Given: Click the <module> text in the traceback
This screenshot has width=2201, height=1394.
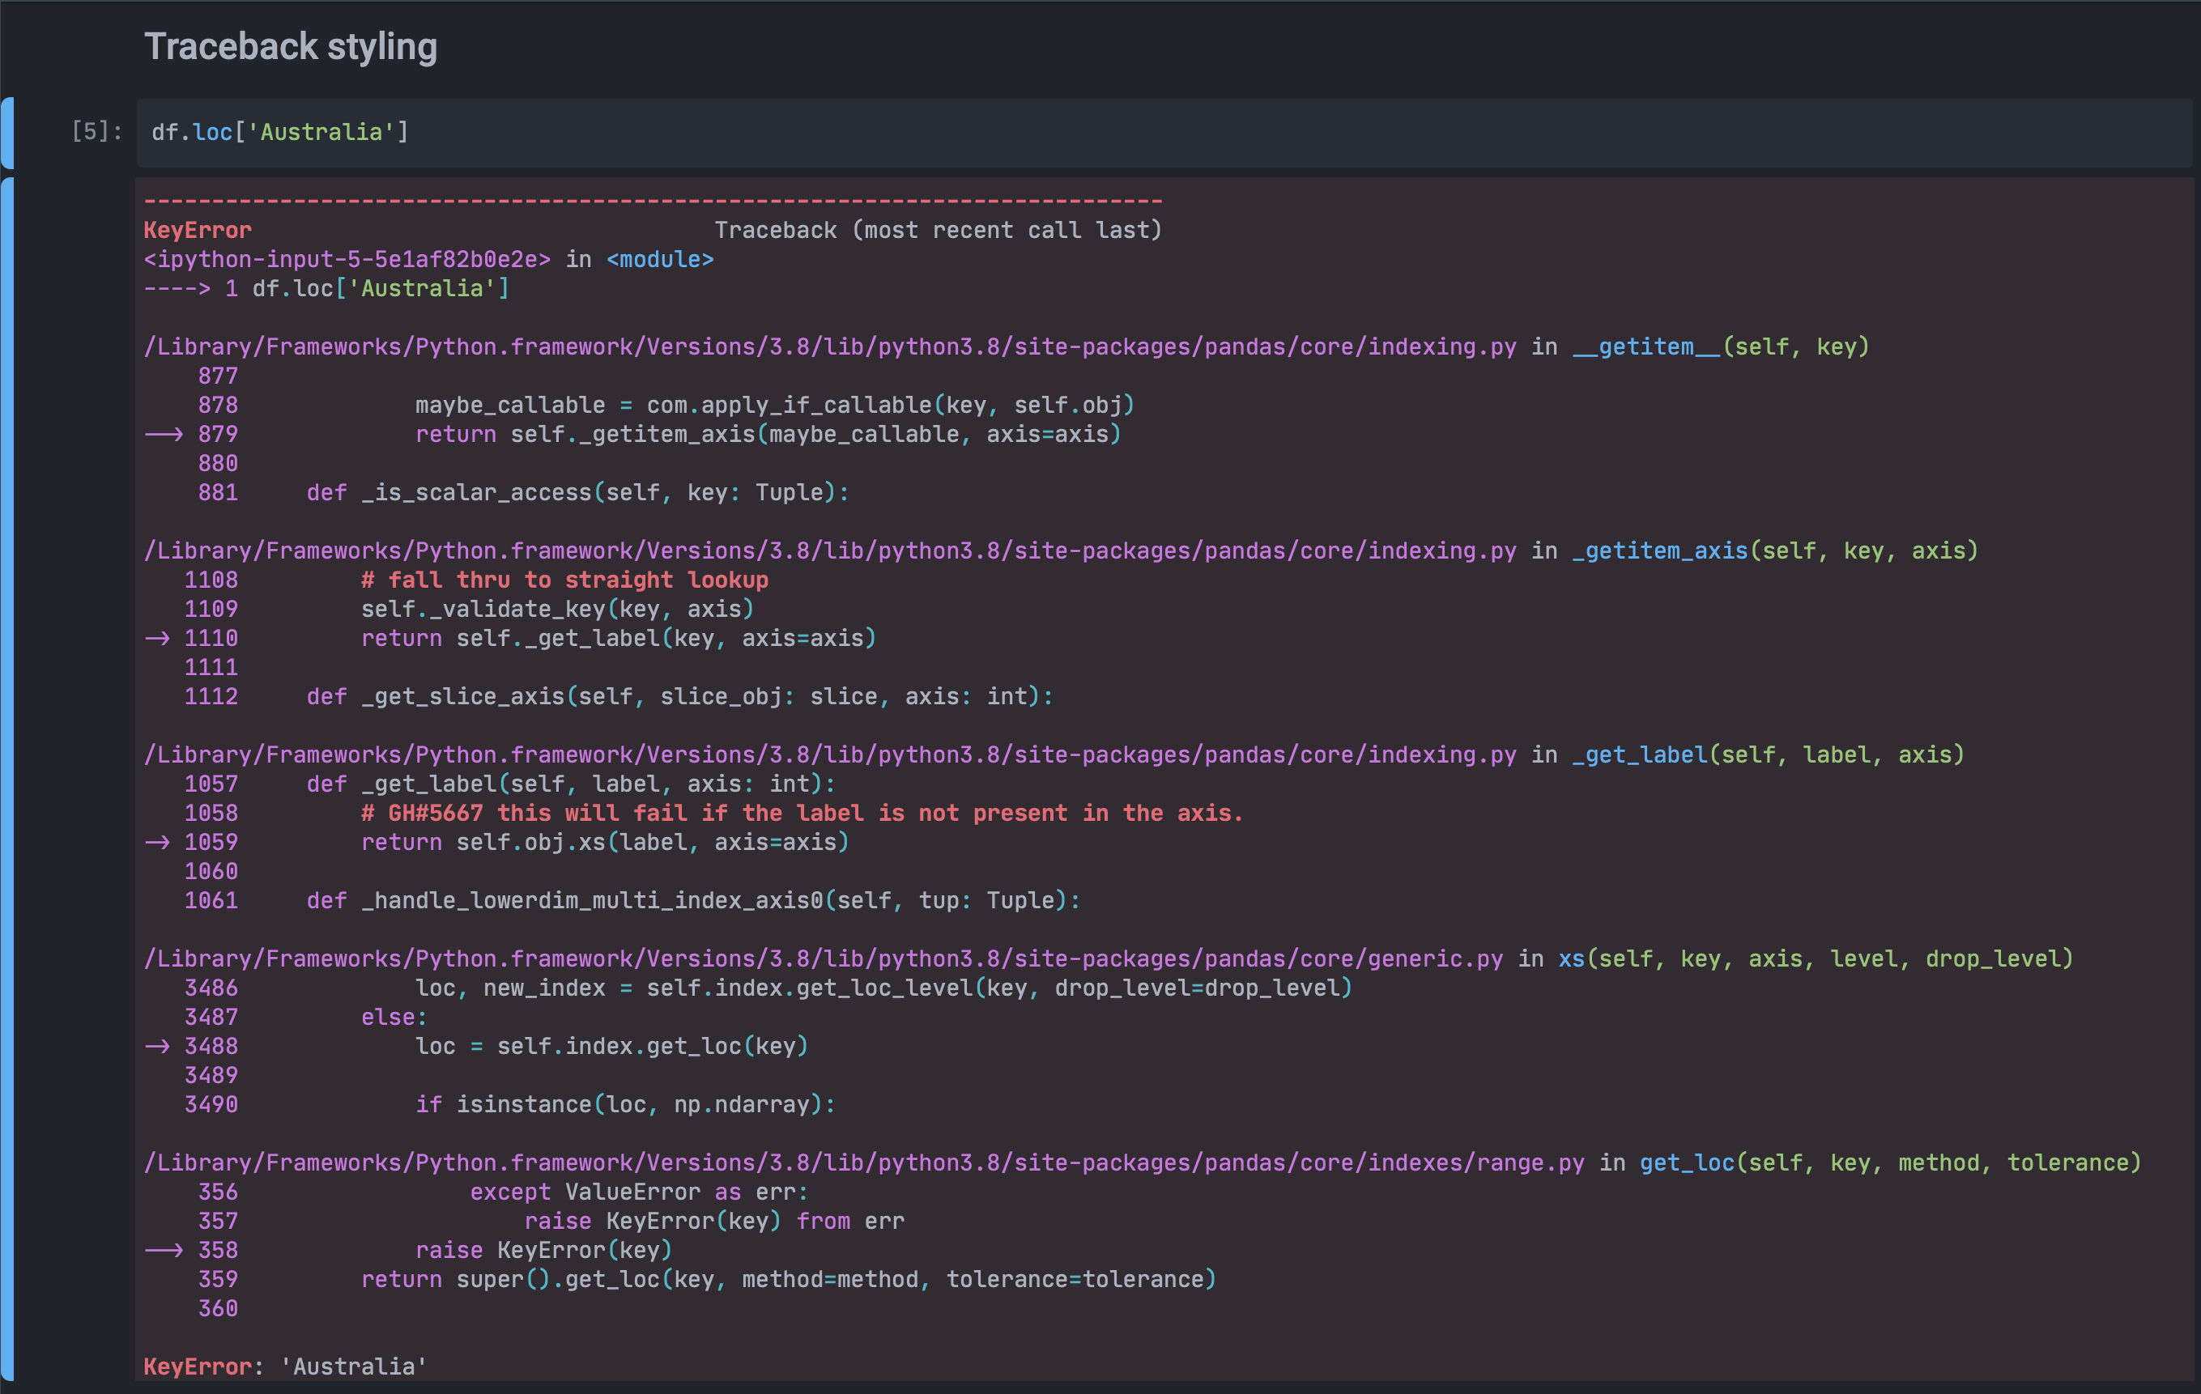Looking at the screenshot, I should coord(659,259).
